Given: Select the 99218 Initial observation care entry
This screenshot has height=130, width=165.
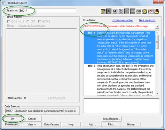Looking at the screenshot, I should pyautogui.click(x=120, y=80).
